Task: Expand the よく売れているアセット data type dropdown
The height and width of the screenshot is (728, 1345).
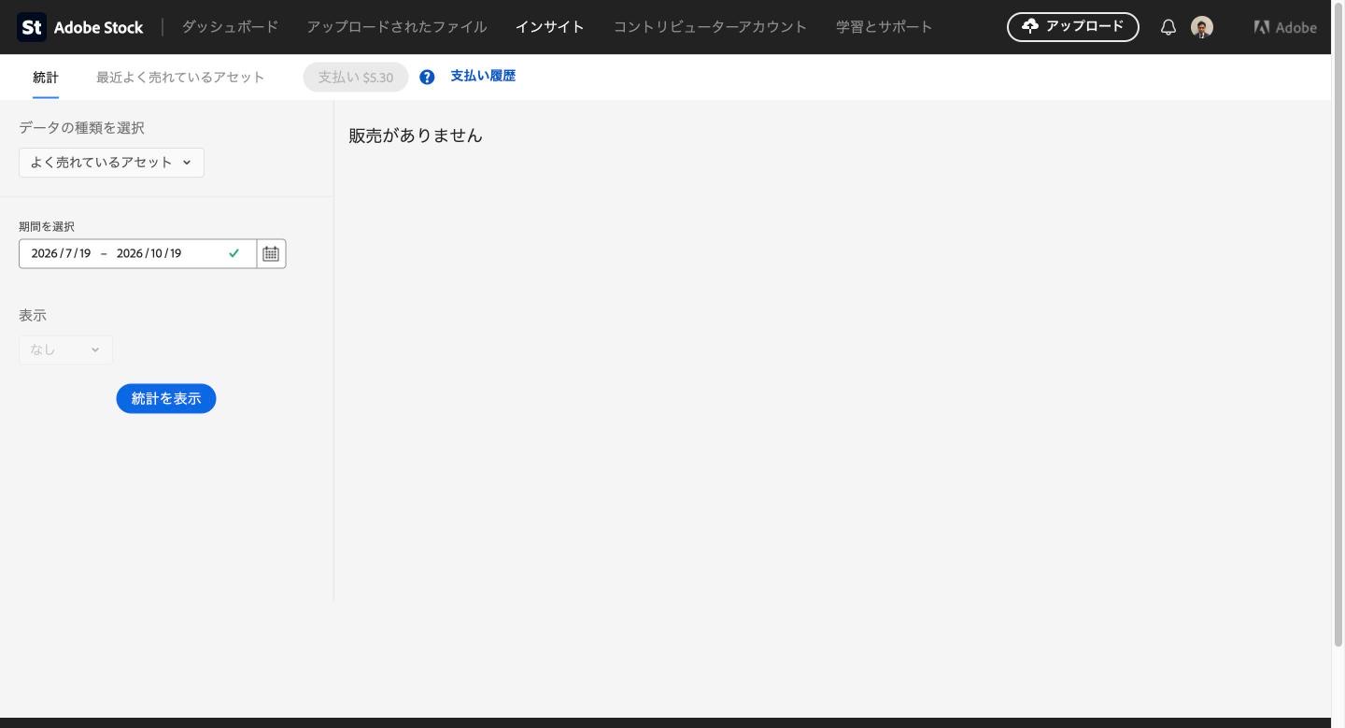Action: (x=111, y=163)
